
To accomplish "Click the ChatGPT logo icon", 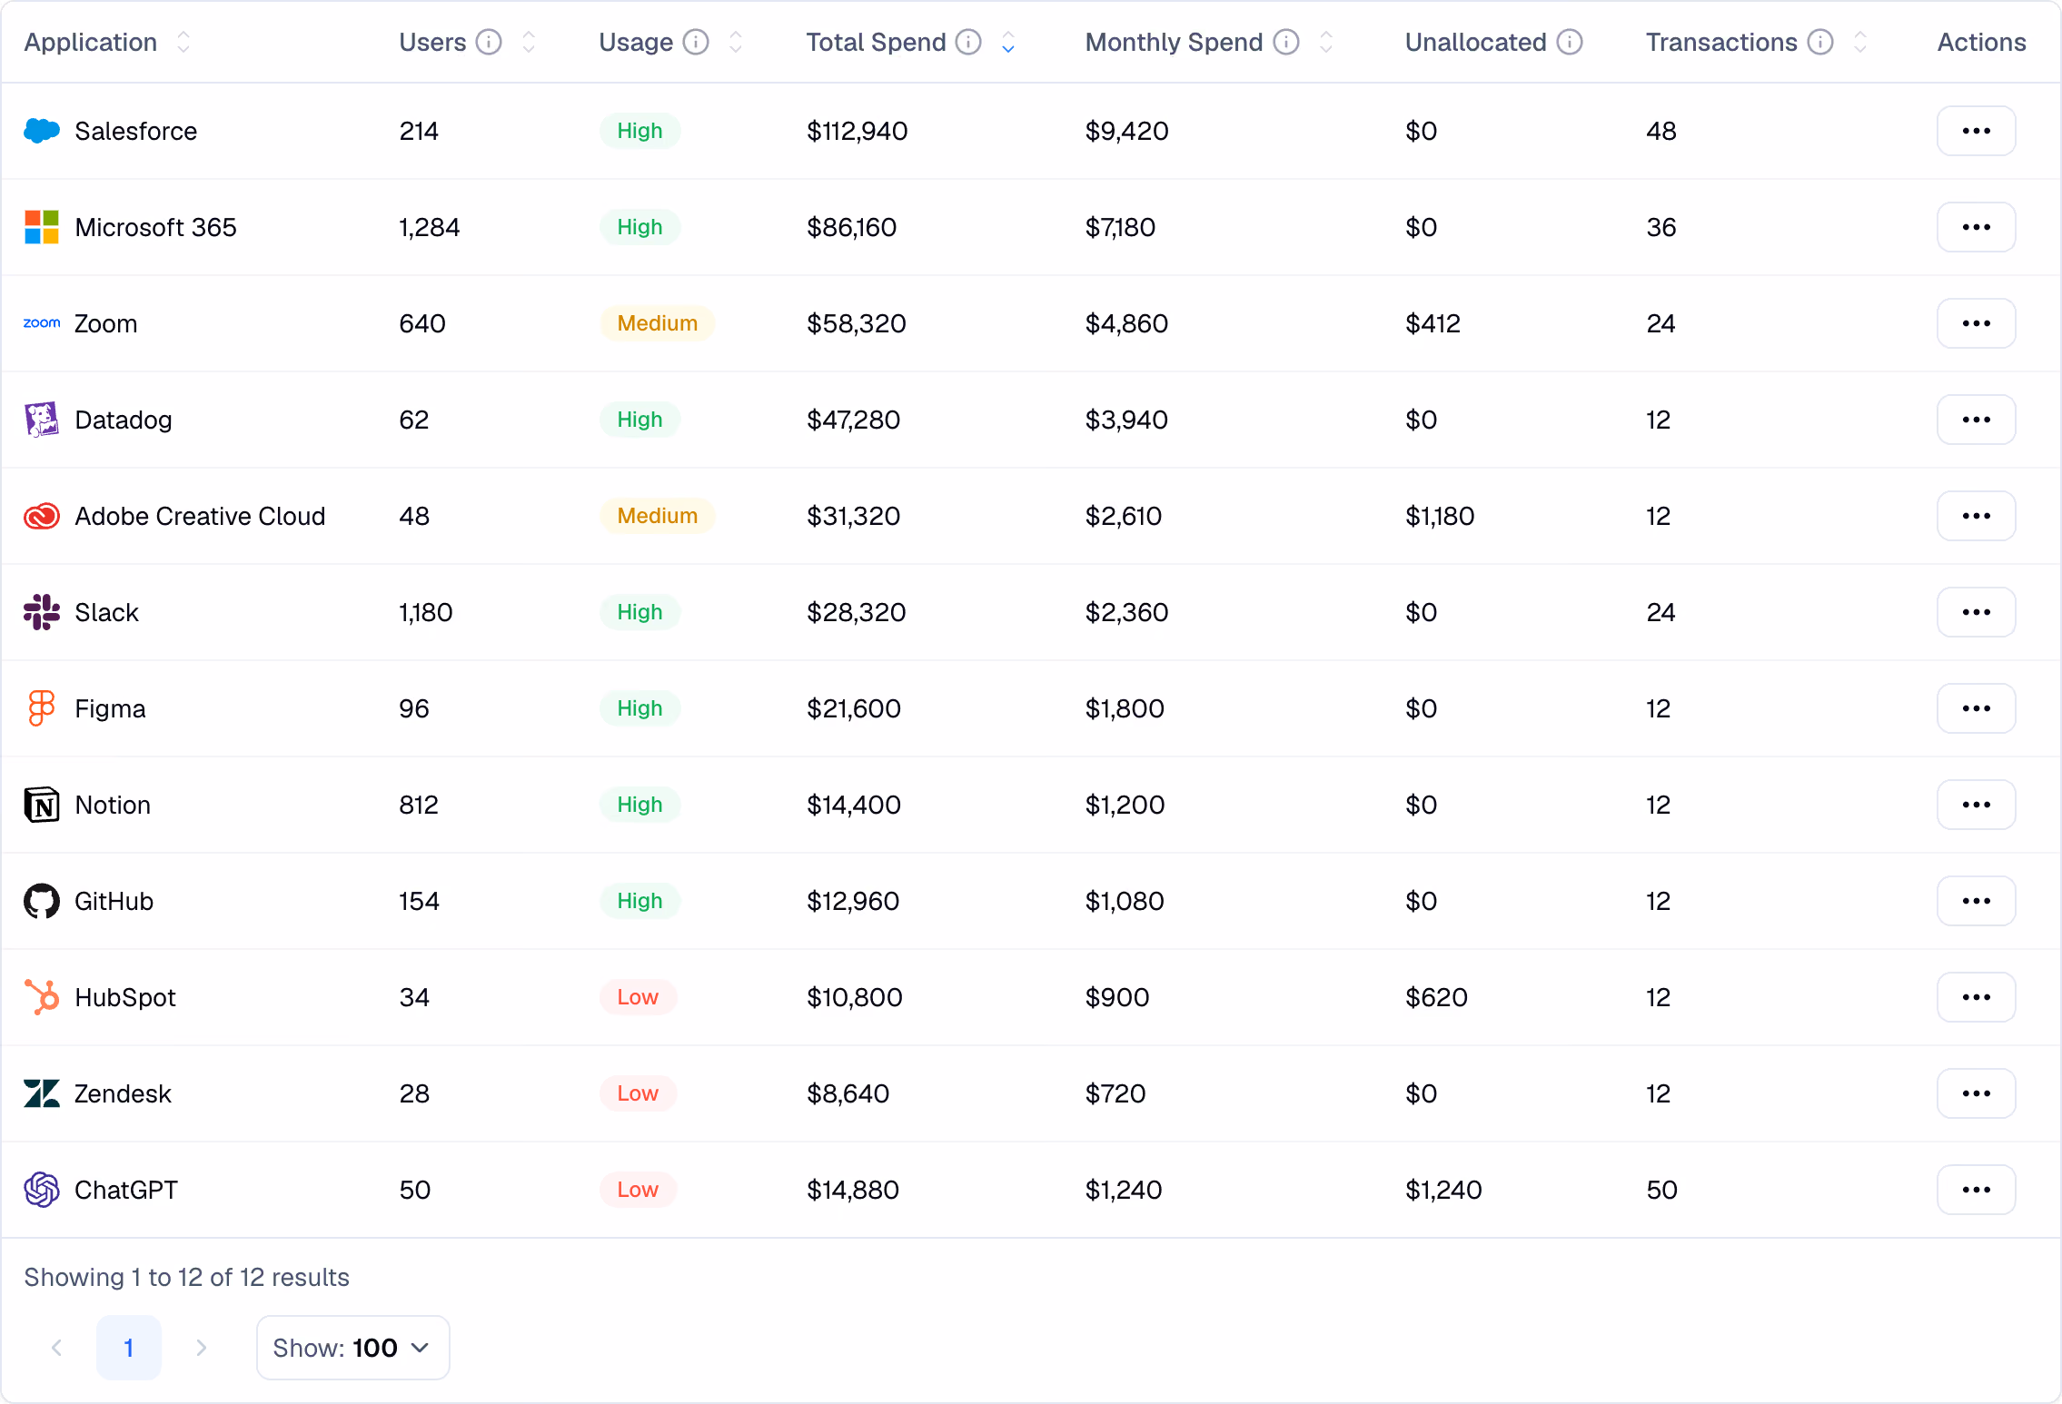I will 42,1190.
